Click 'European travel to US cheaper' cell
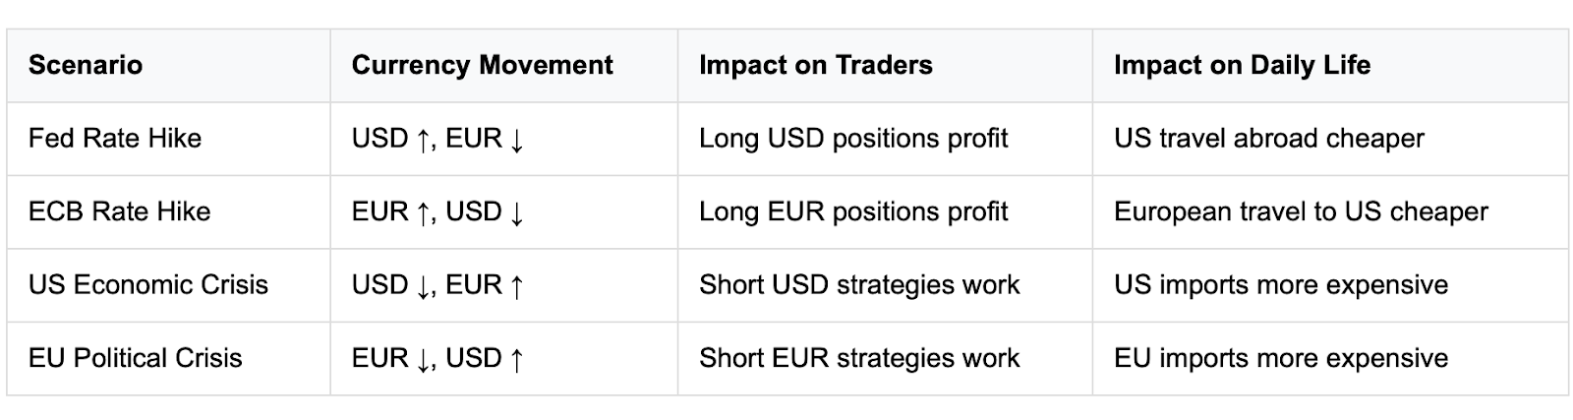The image size is (1573, 420). [1330, 211]
